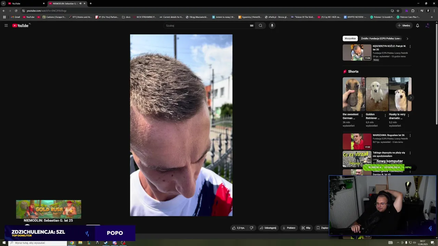
Task: Go back in browser history
Action: pos(4,11)
